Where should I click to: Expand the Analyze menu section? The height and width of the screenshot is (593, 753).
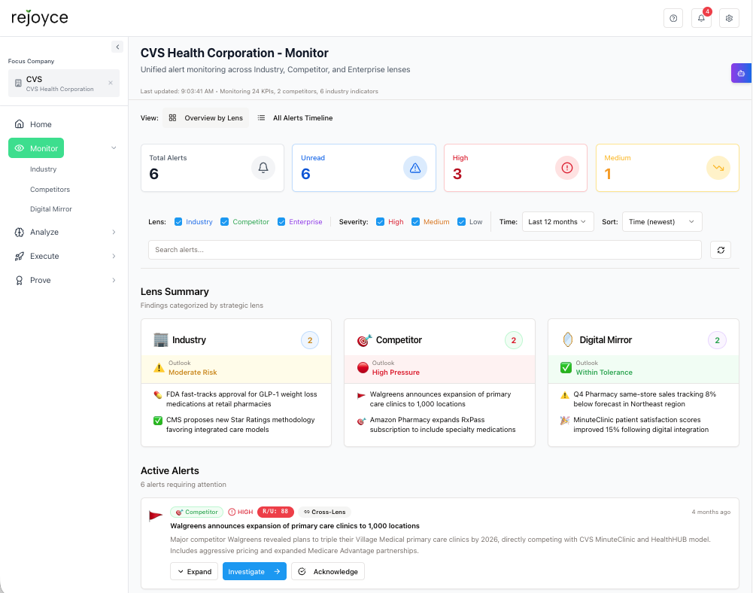65,232
